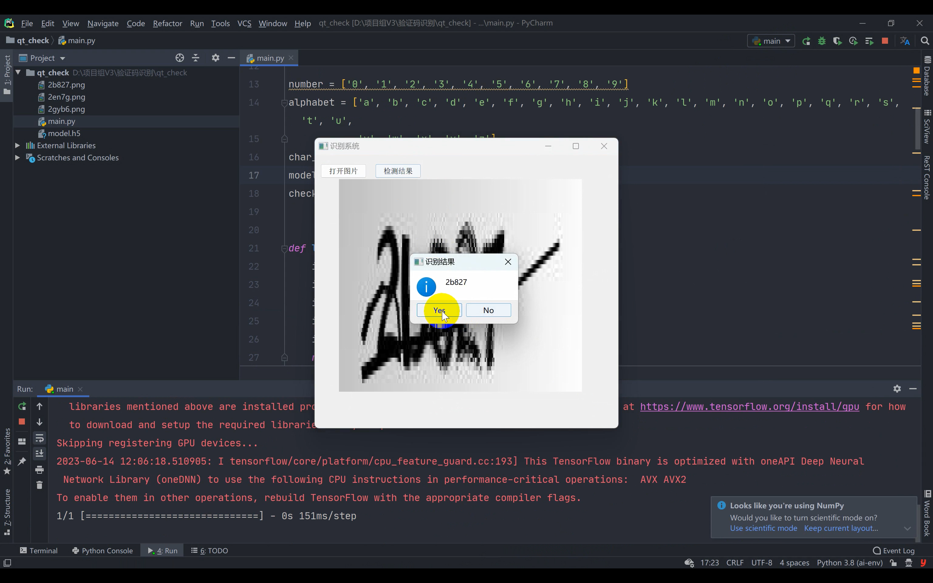
Task: Expand External Libraries node
Action: (x=17, y=145)
